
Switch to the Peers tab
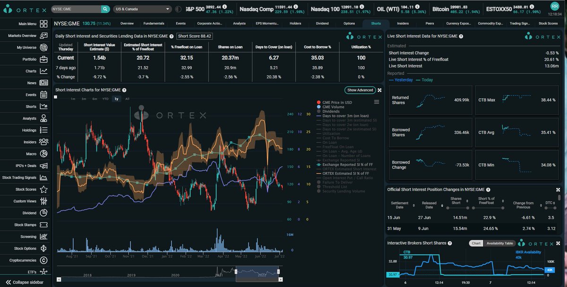pos(430,23)
